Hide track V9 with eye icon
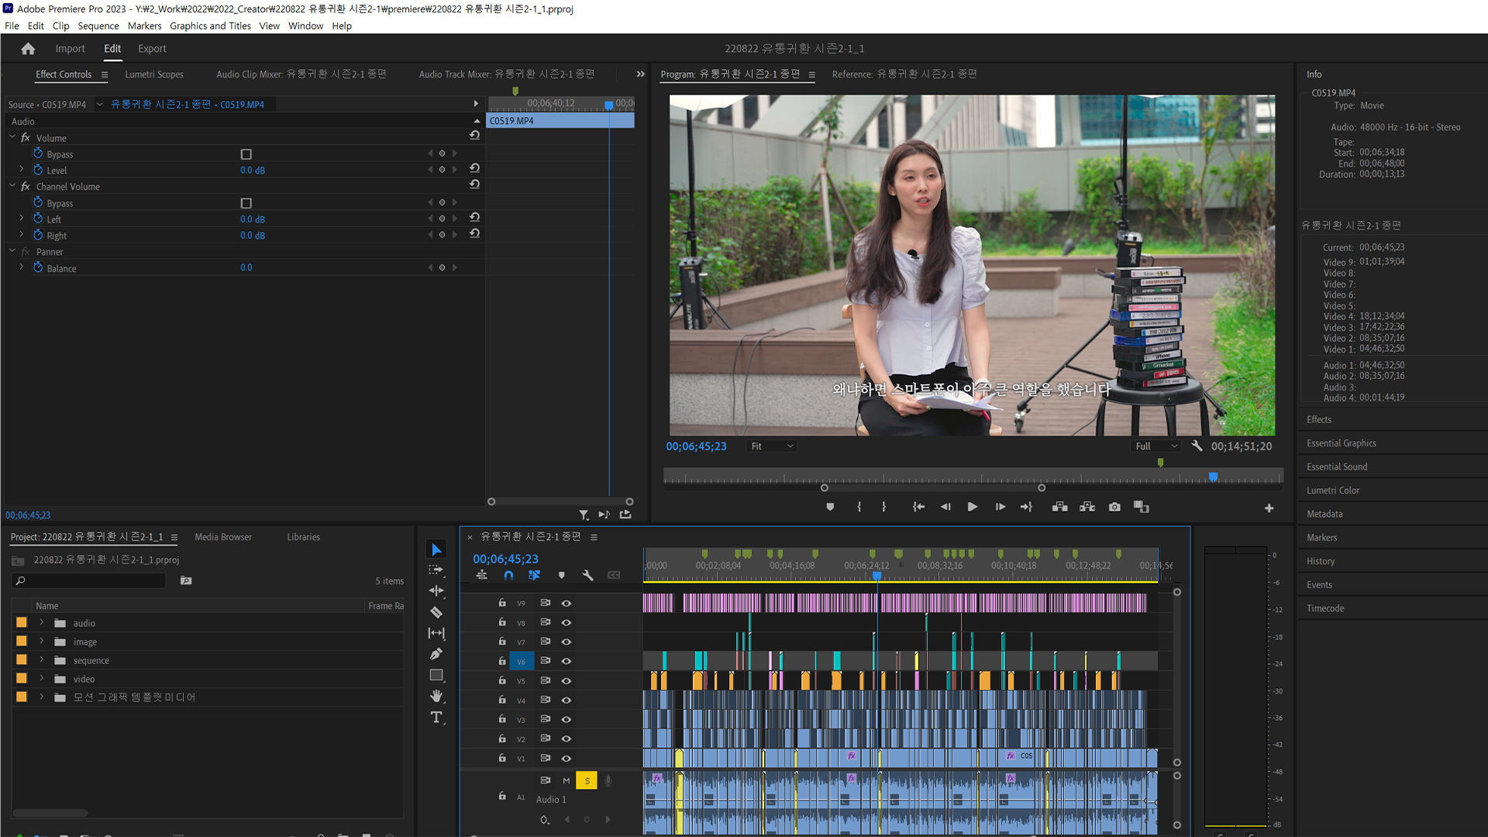Image resolution: width=1488 pixels, height=837 pixels. coord(567,603)
